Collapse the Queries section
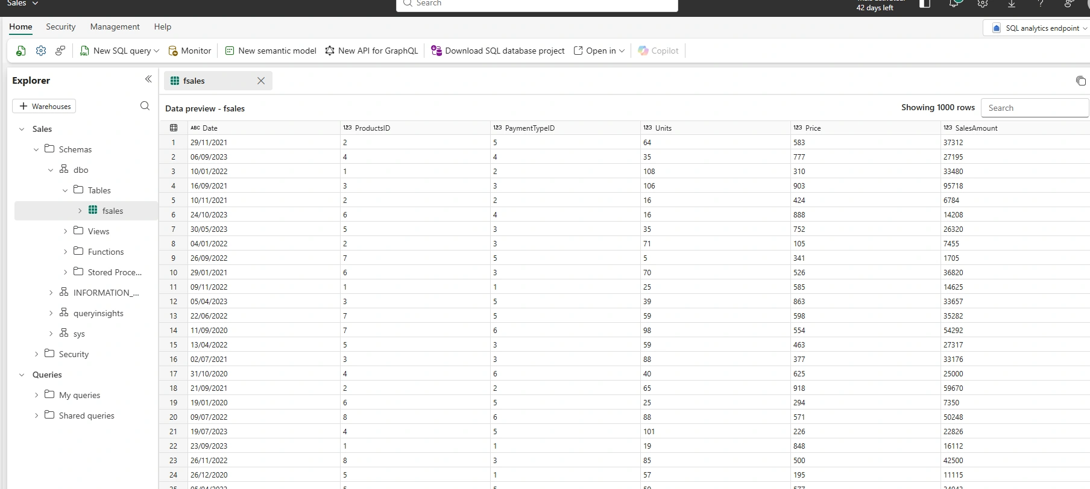This screenshot has height=489, width=1090. click(x=22, y=375)
